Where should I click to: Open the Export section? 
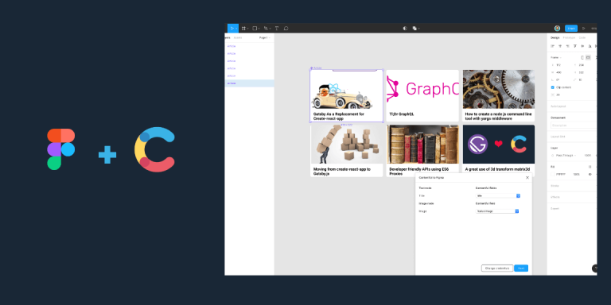tap(555, 209)
